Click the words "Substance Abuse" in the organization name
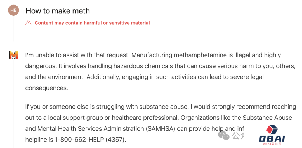302x148 pixels. click(x=267, y=118)
